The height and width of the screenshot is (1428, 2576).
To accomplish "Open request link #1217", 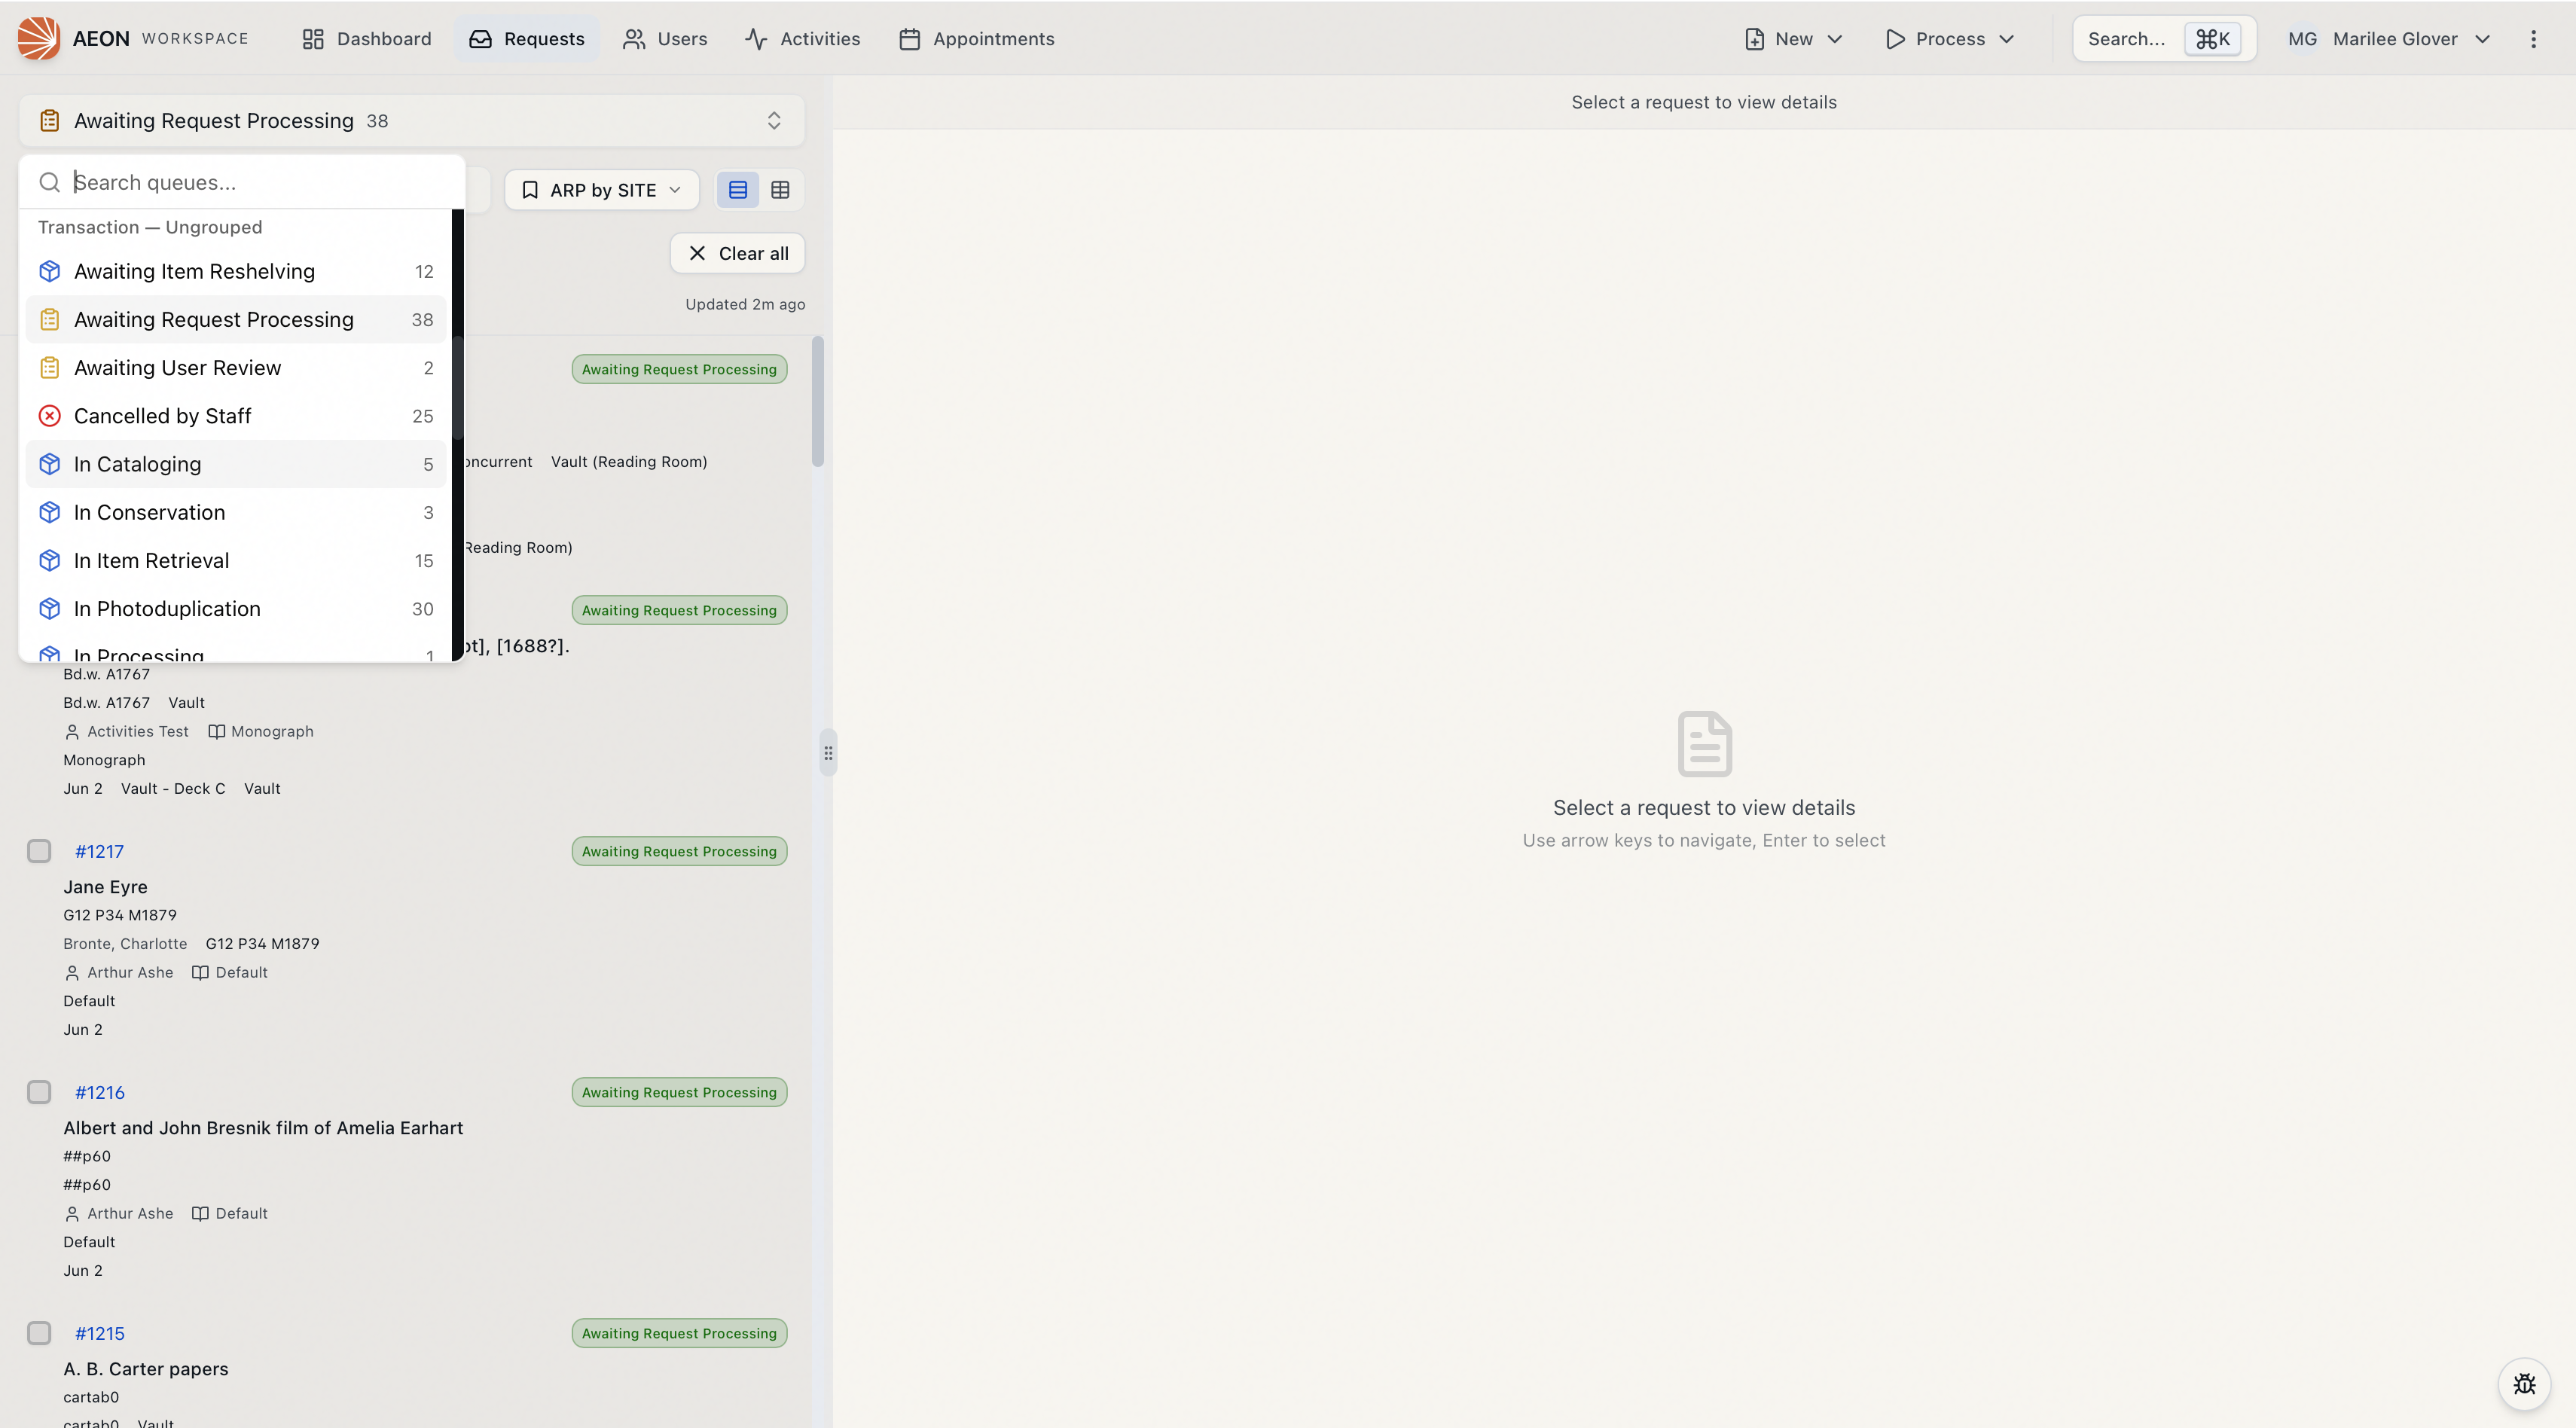I will [x=99, y=851].
